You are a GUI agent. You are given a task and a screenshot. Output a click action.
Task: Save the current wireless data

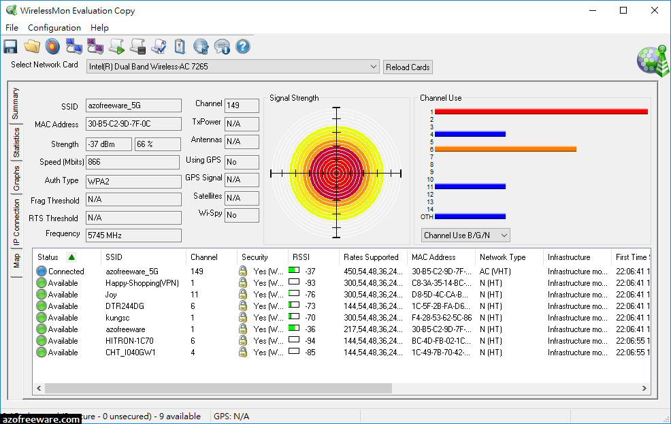[x=10, y=46]
